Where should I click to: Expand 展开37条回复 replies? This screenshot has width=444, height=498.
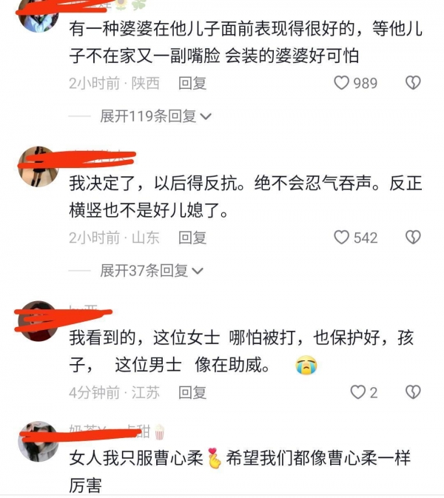click(x=152, y=271)
